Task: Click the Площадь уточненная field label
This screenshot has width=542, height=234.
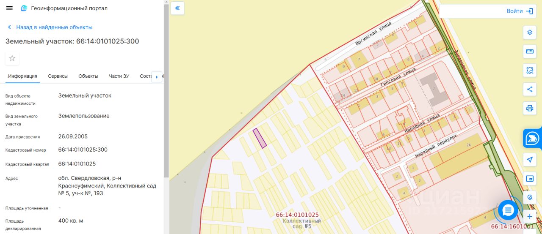Action: pyautogui.click(x=27, y=208)
